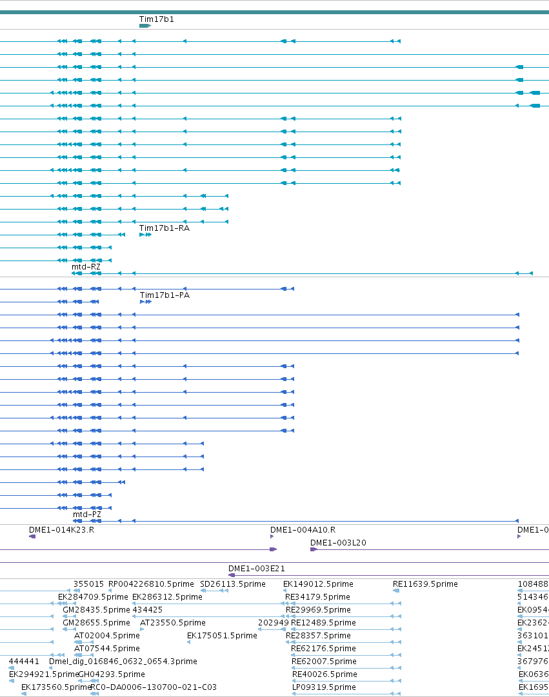This screenshot has width=549, height=697.
Task: Open the DME1-014K23.R feature label
Action: pos(61,530)
